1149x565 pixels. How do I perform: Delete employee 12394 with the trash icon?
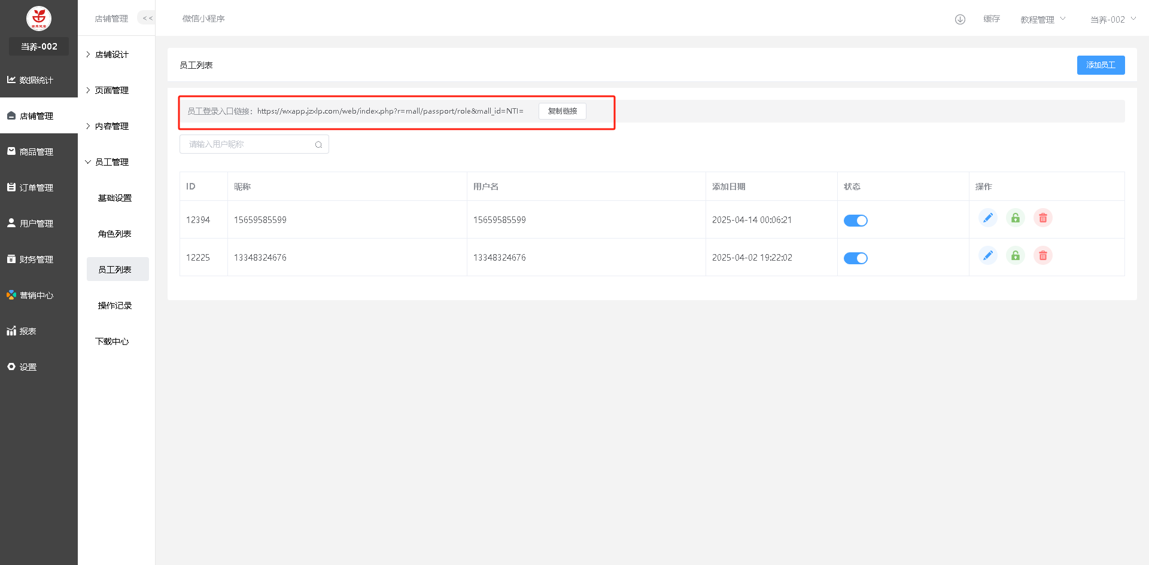coord(1042,218)
